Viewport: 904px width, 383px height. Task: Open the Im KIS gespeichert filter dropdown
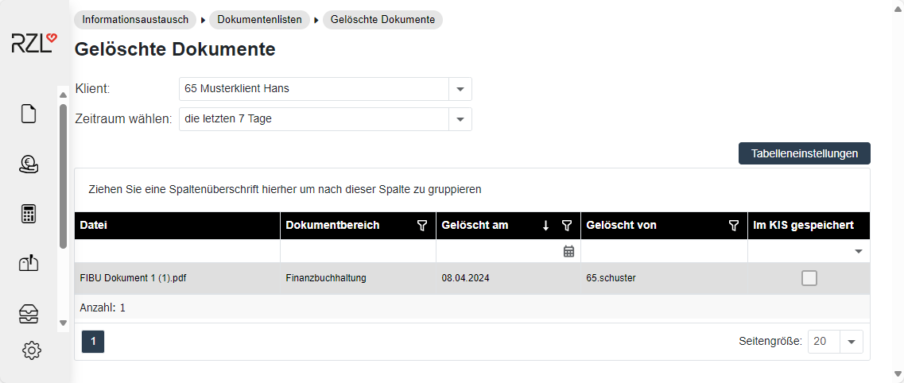pos(859,251)
